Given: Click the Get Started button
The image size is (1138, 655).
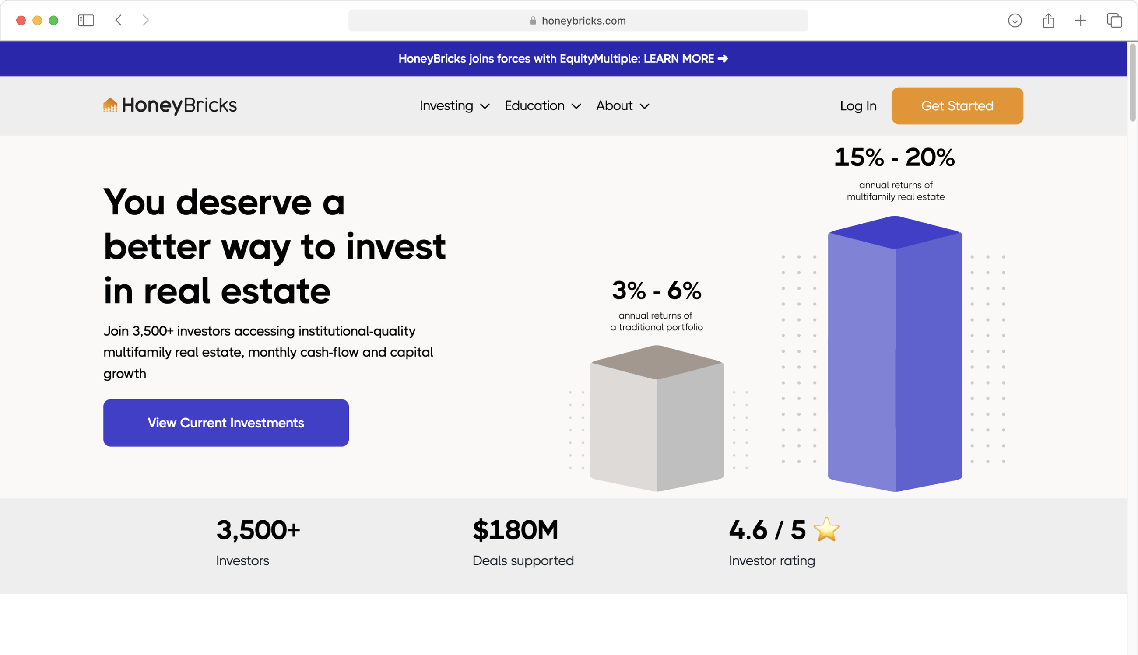Looking at the screenshot, I should [957, 106].
